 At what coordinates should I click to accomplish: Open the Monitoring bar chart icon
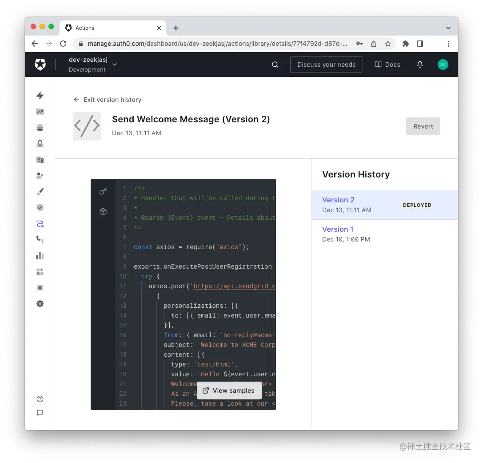40,256
